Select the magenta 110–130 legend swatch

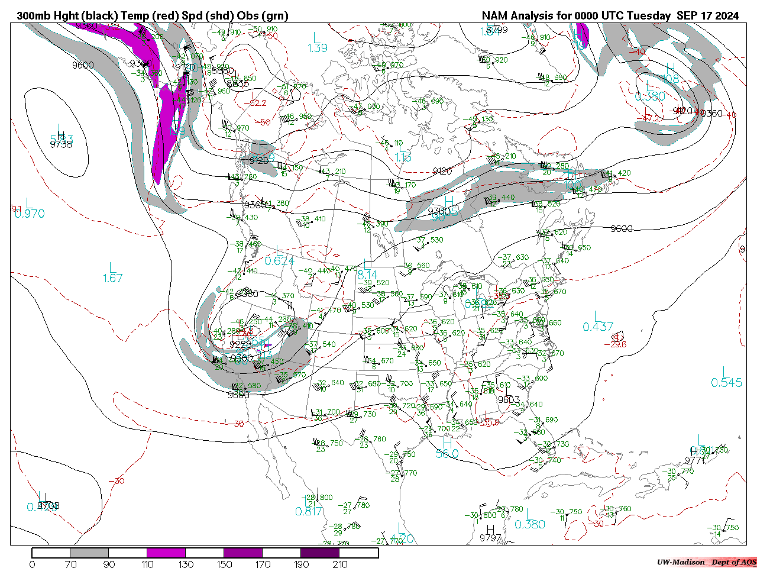click(166, 553)
